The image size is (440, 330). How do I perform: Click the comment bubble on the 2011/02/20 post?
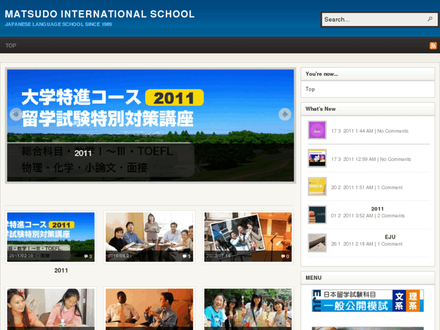point(87,256)
